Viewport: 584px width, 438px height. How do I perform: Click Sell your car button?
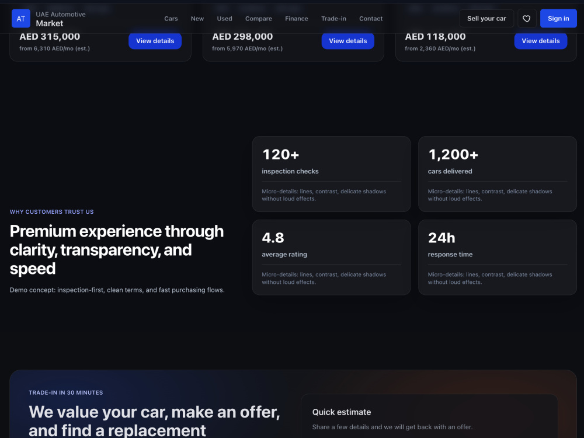[486, 19]
